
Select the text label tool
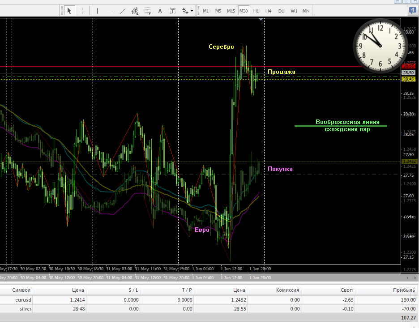click(x=172, y=11)
